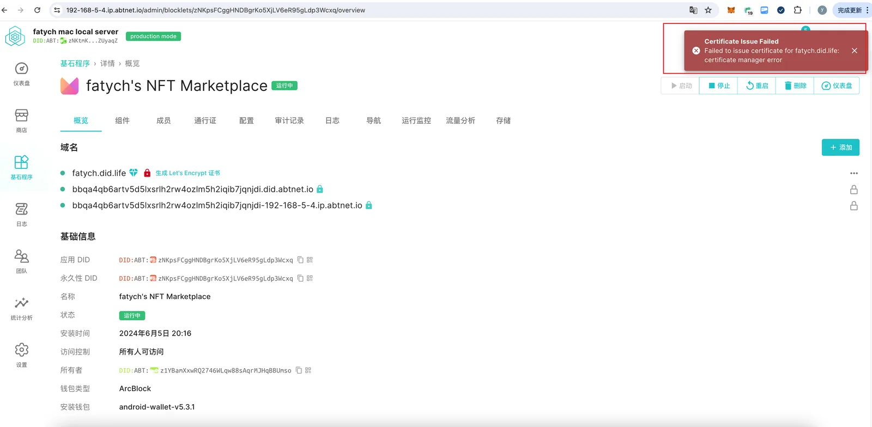Copy the 所有者 DID value

pos(299,370)
